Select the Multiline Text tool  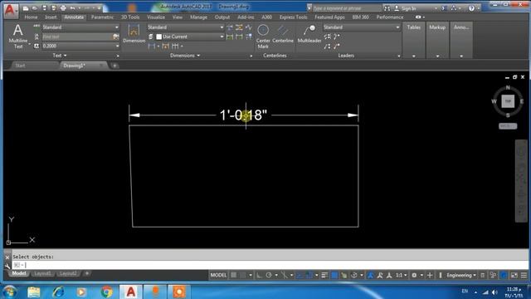tap(18, 37)
